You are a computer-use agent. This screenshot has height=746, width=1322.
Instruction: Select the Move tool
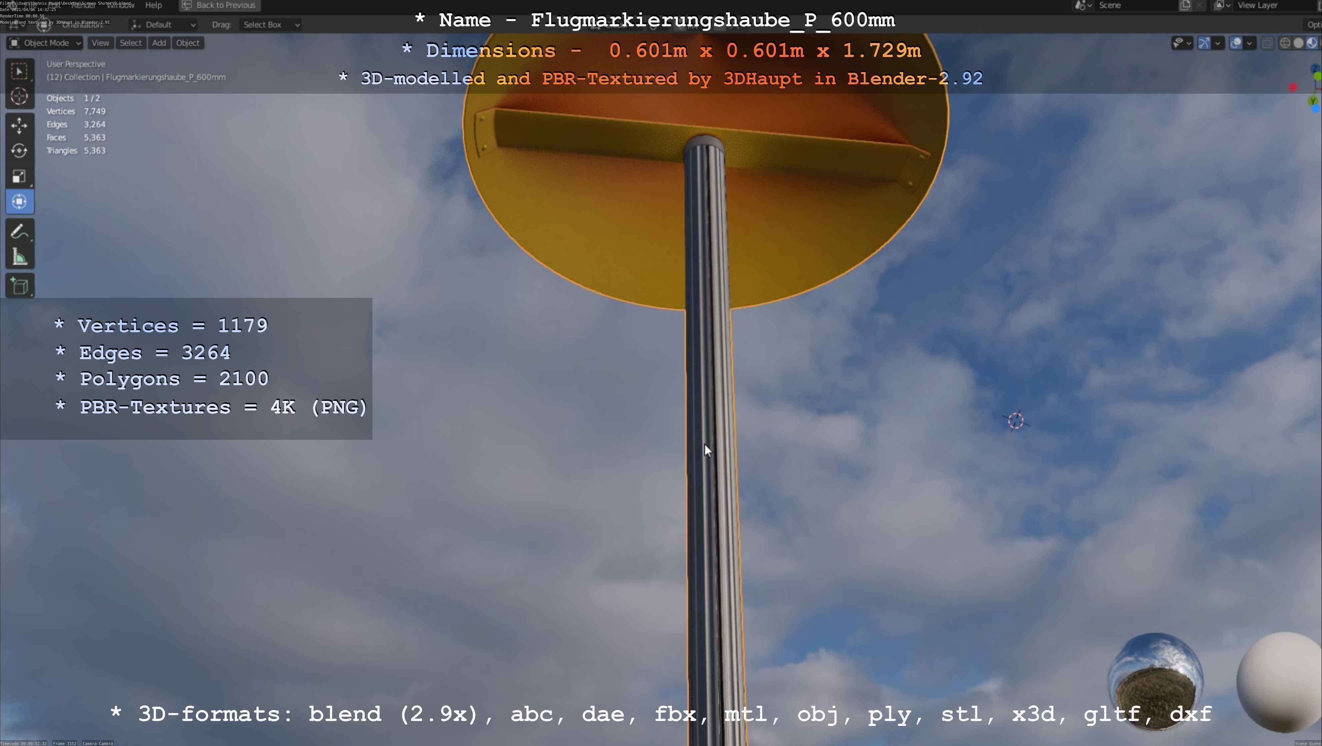(19, 125)
